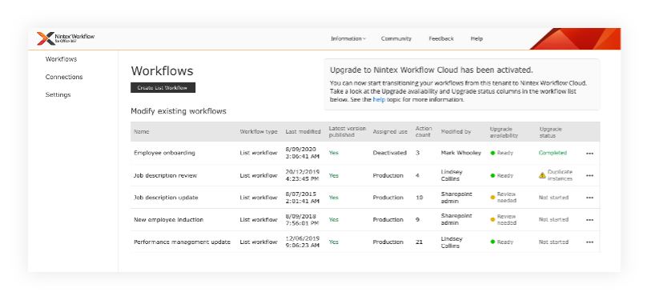Click the Latest version published column header
The width and height of the screenshot is (659, 300).
click(348, 132)
